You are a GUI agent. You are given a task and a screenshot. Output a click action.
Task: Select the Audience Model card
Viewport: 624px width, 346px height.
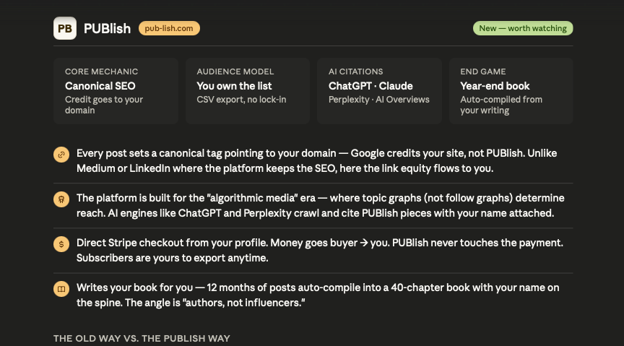[x=248, y=91]
